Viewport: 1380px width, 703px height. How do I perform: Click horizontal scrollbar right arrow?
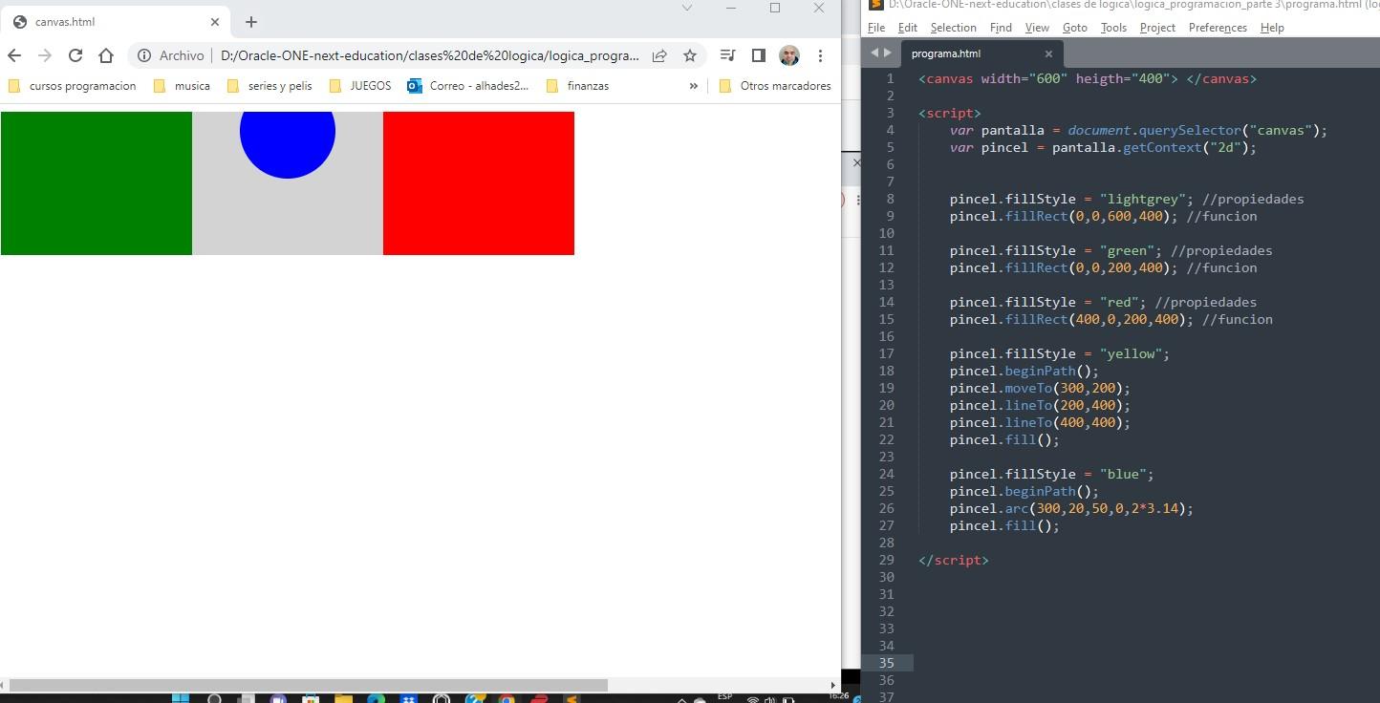point(833,685)
